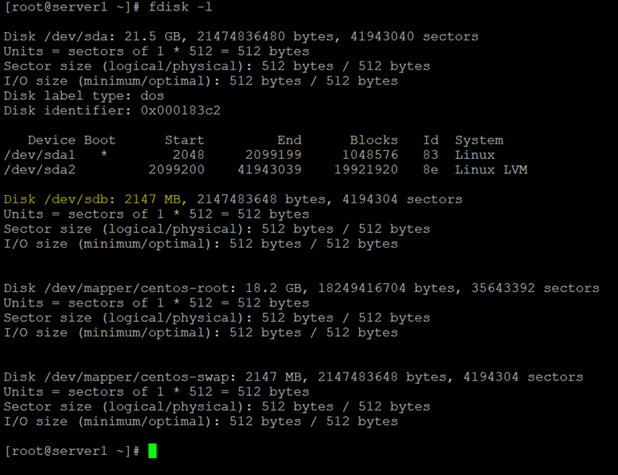Click the bottom '[root@server1 ~]#' prompt
The height and width of the screenshot is (475, 618).
tap(73, 451)
